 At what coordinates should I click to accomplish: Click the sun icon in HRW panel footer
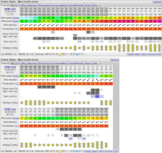61,151
